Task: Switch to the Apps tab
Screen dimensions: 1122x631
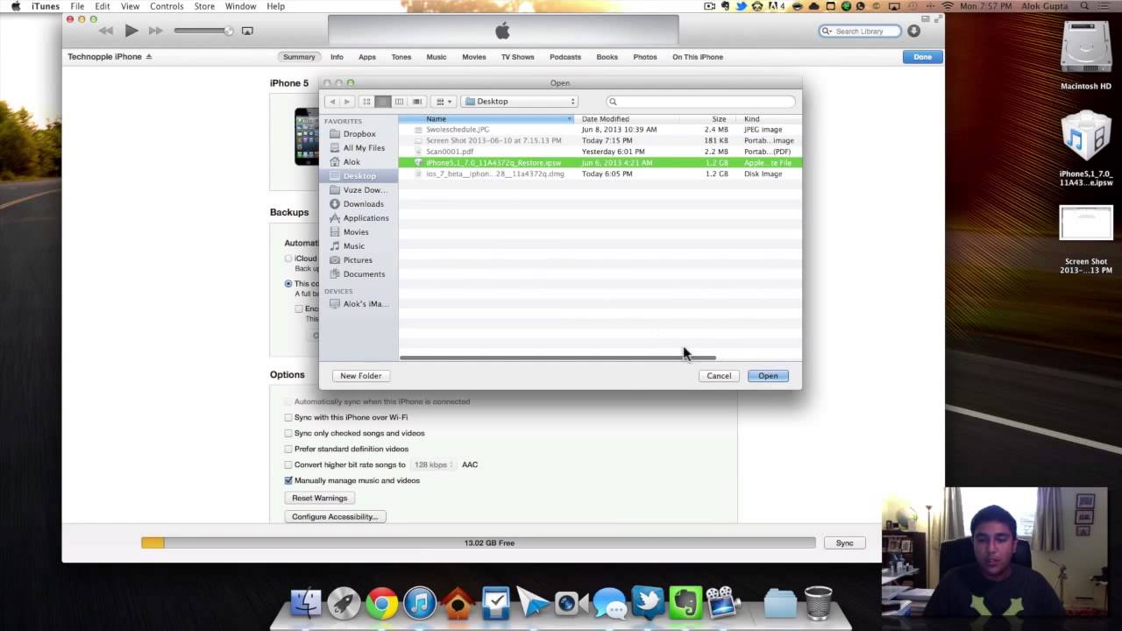Action: point(367,57)
